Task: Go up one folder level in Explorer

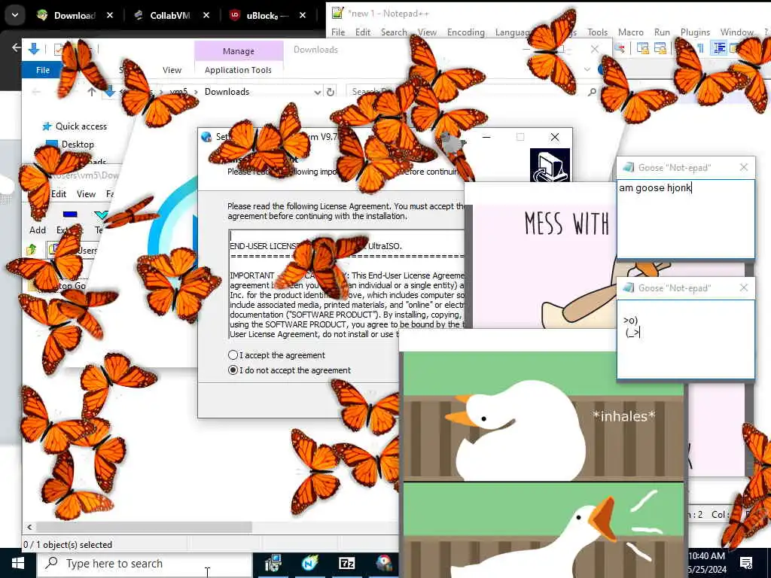Action: point(91,92)
